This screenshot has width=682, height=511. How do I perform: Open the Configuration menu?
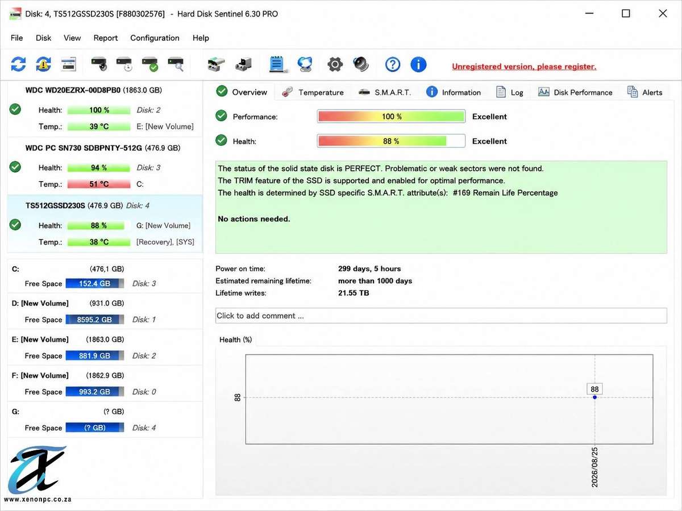tap(155, 38)
